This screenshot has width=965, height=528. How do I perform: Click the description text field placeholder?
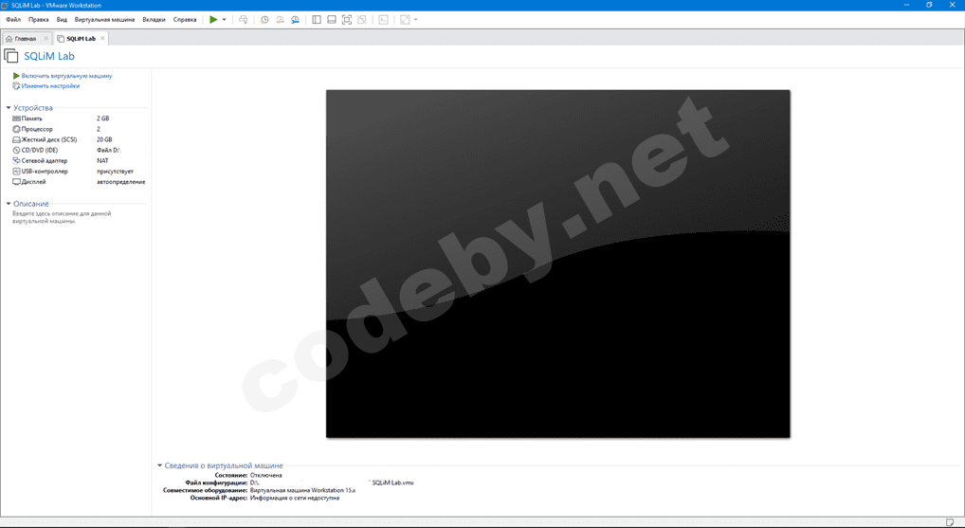pyautogui.click(x=62, y=217)
